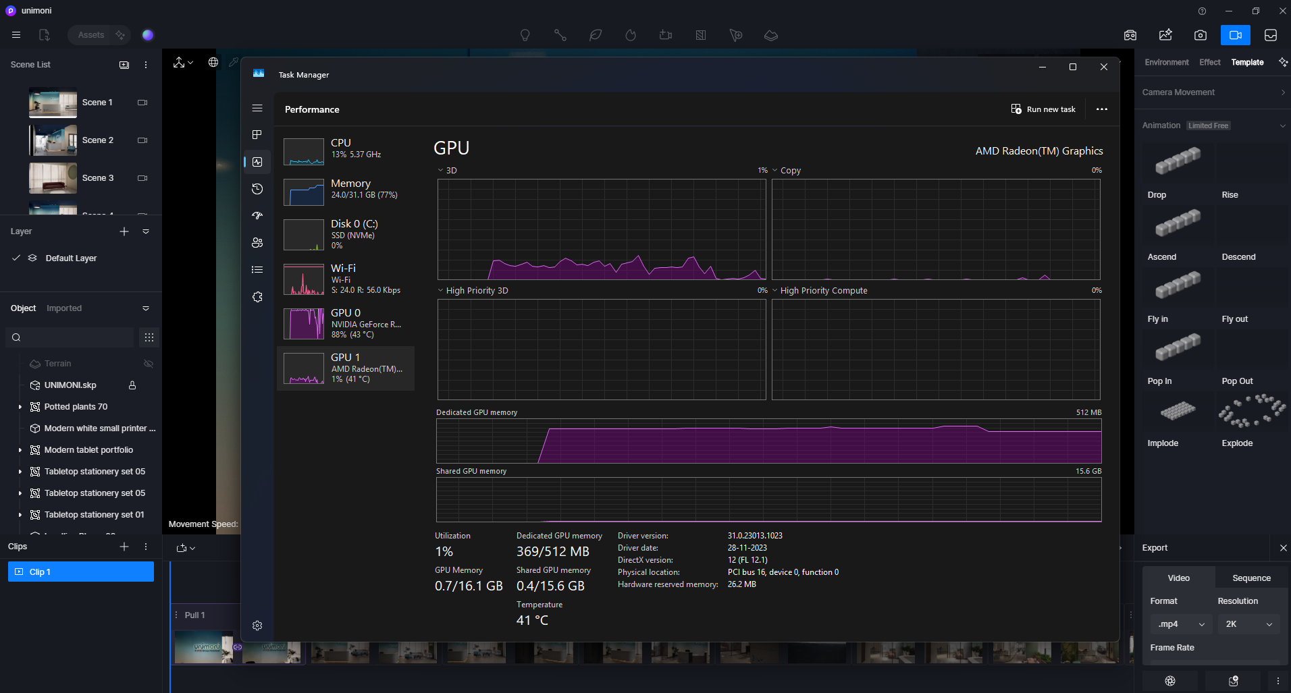This screenshot has width=1291, height=693.
Task: Click the purple AI orb icon
Action: pyautogui.click(x=148, y=35)
